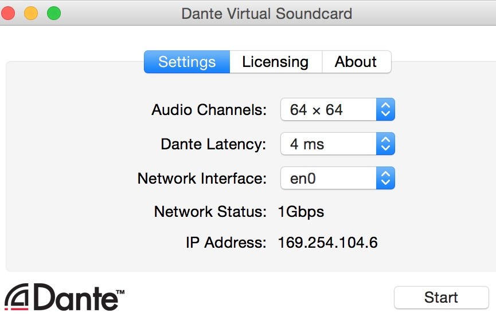This screenshot has height=329, width=496.
Task: Switch to the Settings tab
Action: (187, 62)
